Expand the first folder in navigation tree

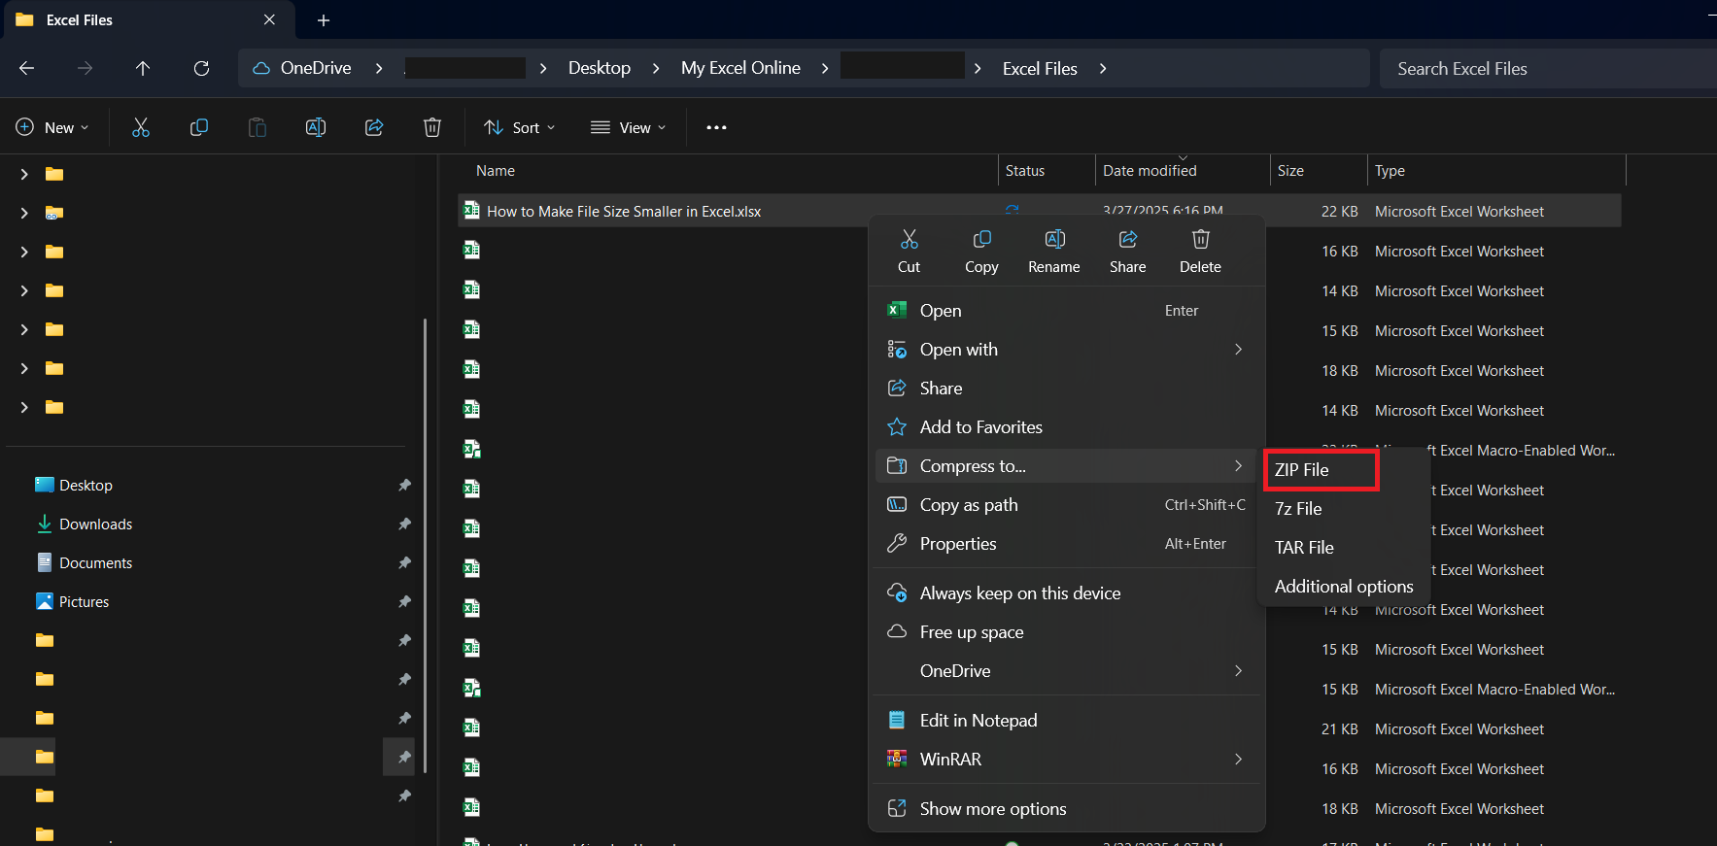click(x=24, y=174)
